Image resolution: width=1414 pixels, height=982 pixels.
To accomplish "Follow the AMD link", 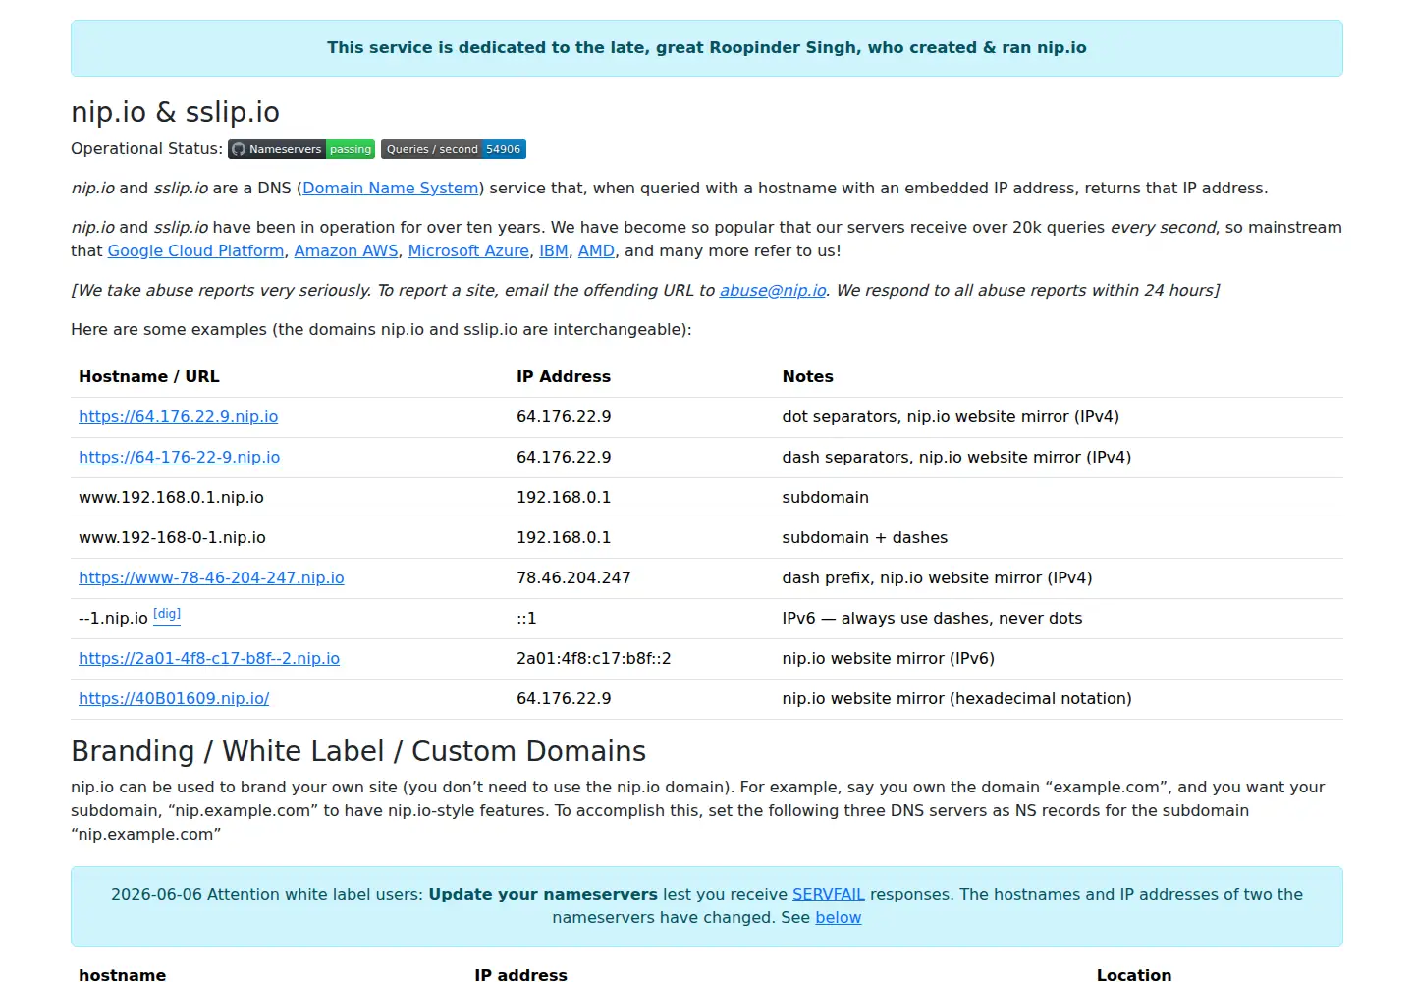I will tap(596, 250).
